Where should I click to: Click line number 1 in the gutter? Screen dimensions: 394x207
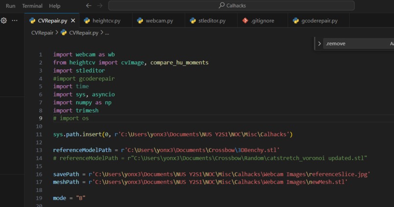pos(41,55)
